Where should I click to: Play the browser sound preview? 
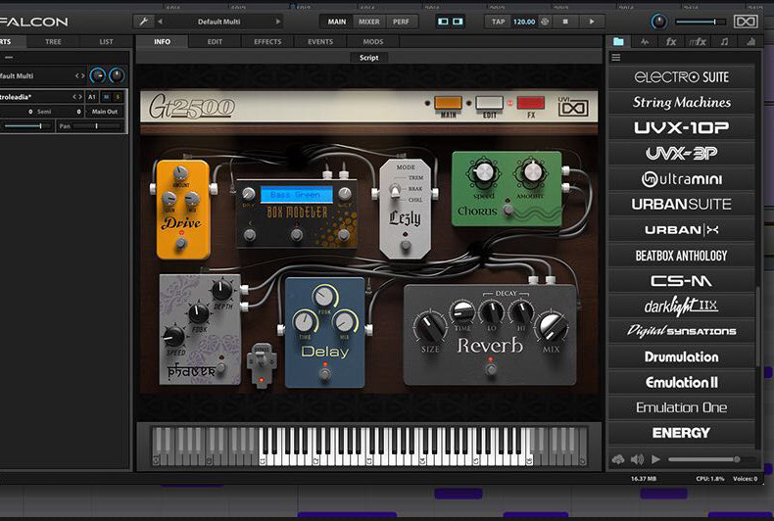(x=655, y=460)
